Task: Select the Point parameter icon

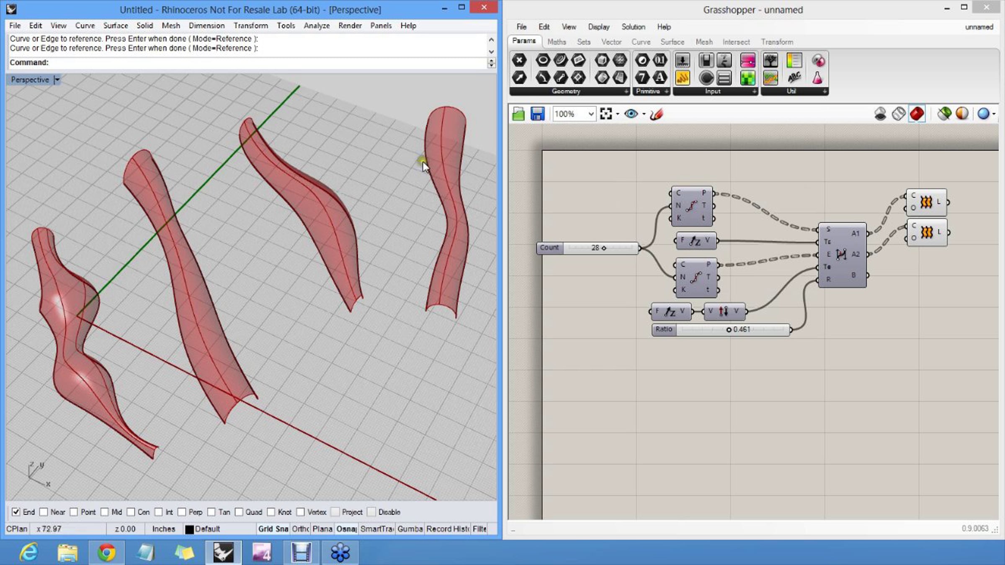Action: pyautogui.click(x=519, y=60)
